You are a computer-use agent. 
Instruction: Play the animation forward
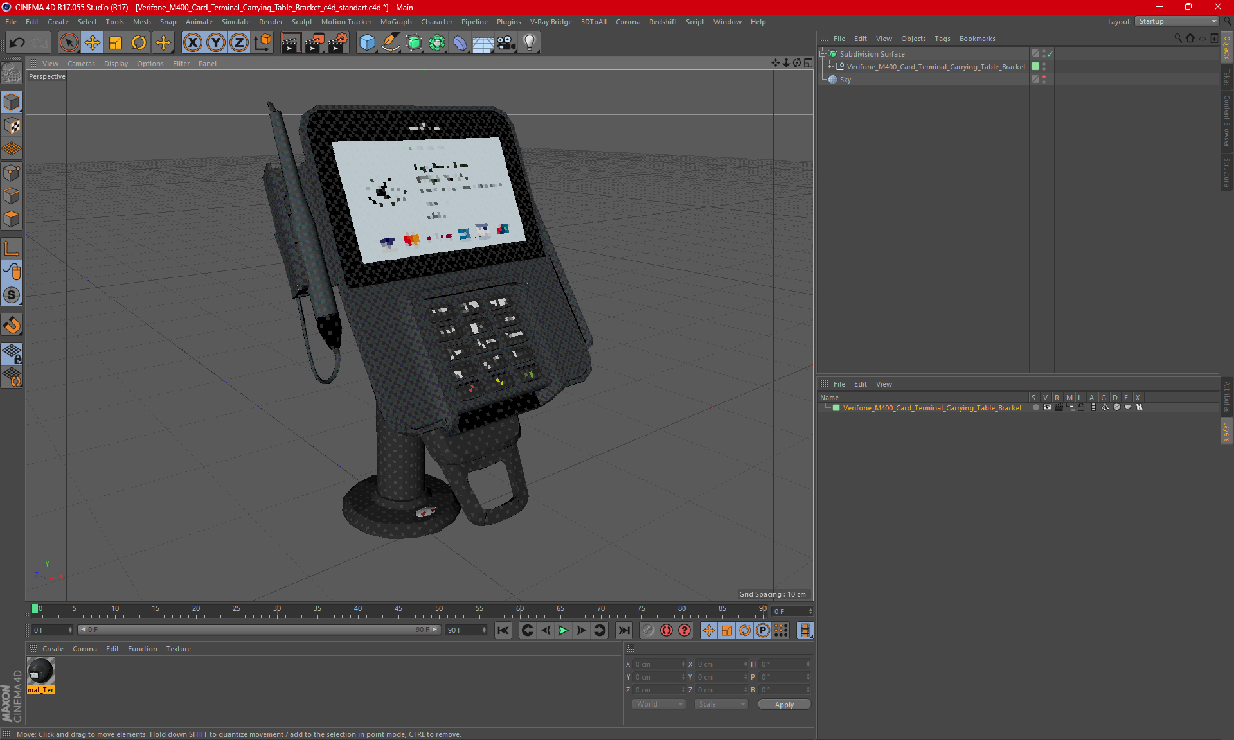tap(563, 630)
